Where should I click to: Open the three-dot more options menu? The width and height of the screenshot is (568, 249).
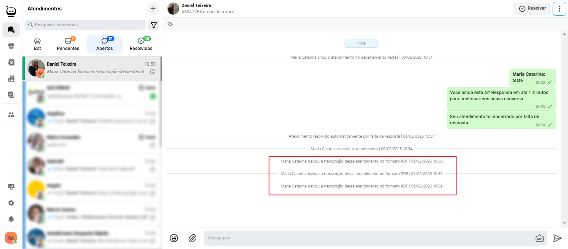tap(559, 9)
